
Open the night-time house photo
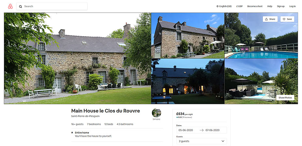188,81
